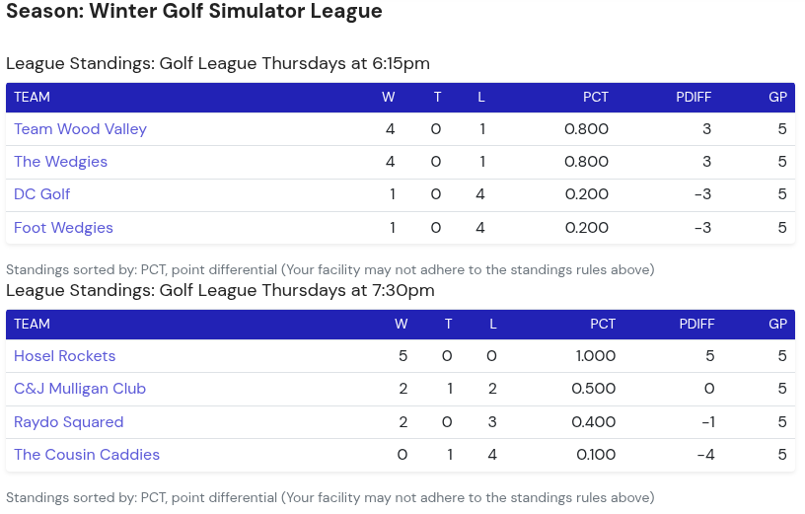
Task: Open the Team Wood Valley team link
Action: pyautogui.click(x=80, y=129)
